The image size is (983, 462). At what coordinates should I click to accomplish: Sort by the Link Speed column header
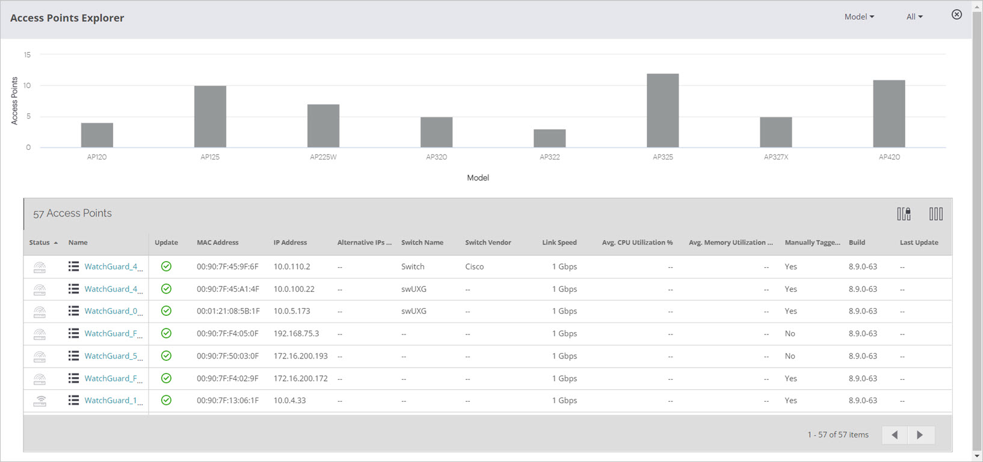coord(559,242)
